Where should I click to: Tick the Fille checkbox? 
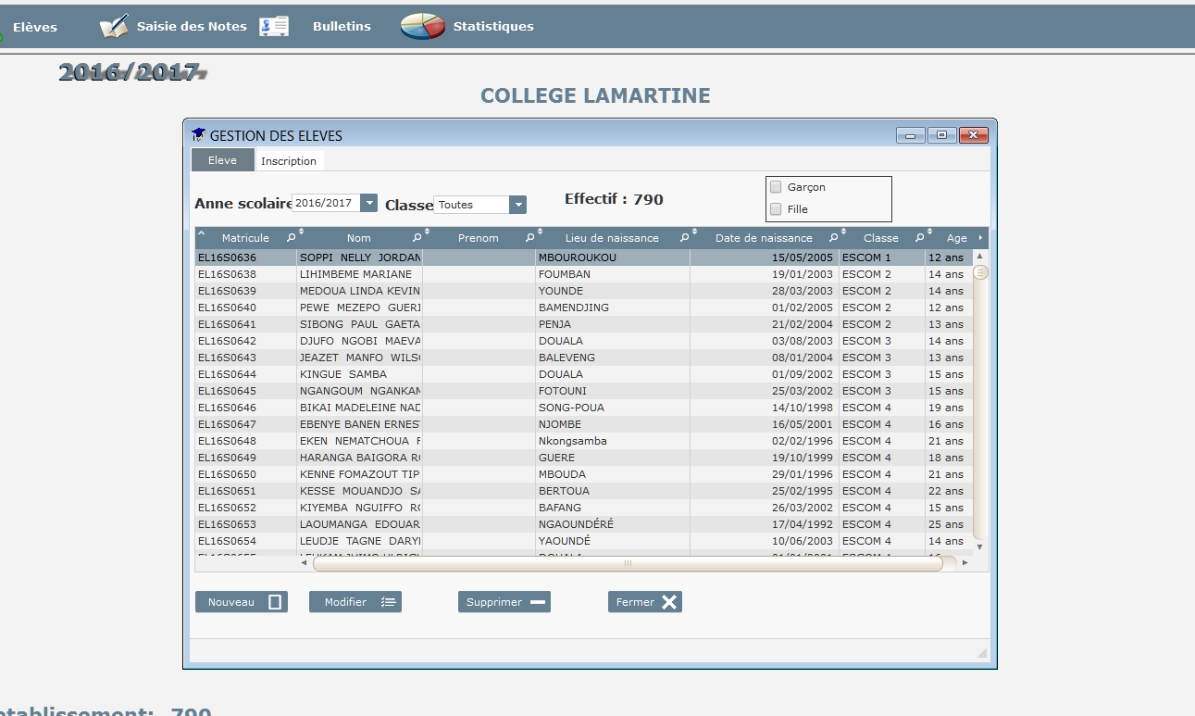[x=776, y=209]
